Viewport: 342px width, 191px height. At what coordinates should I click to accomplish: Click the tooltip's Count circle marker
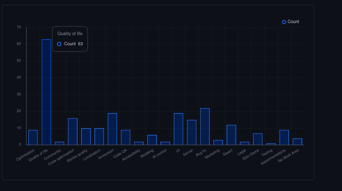click(59, 44)
